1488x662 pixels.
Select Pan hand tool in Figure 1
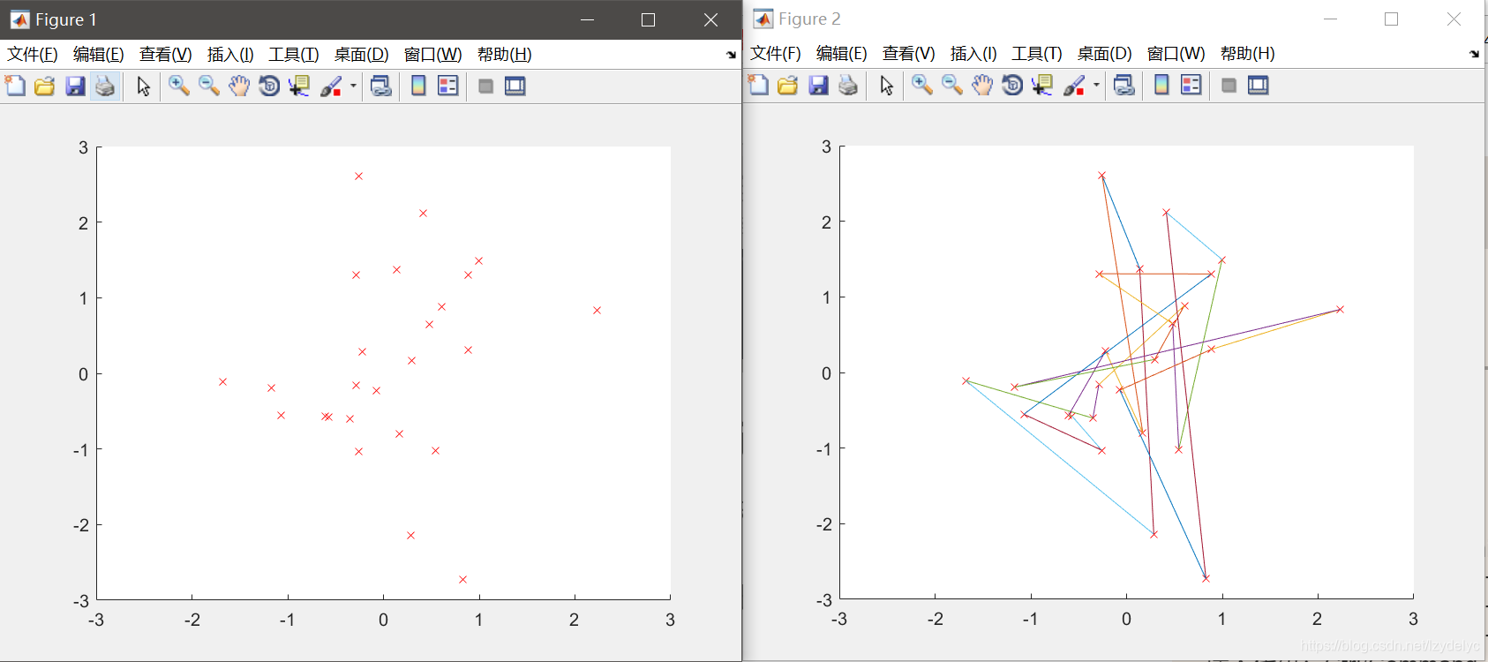(x=239, y=86)
